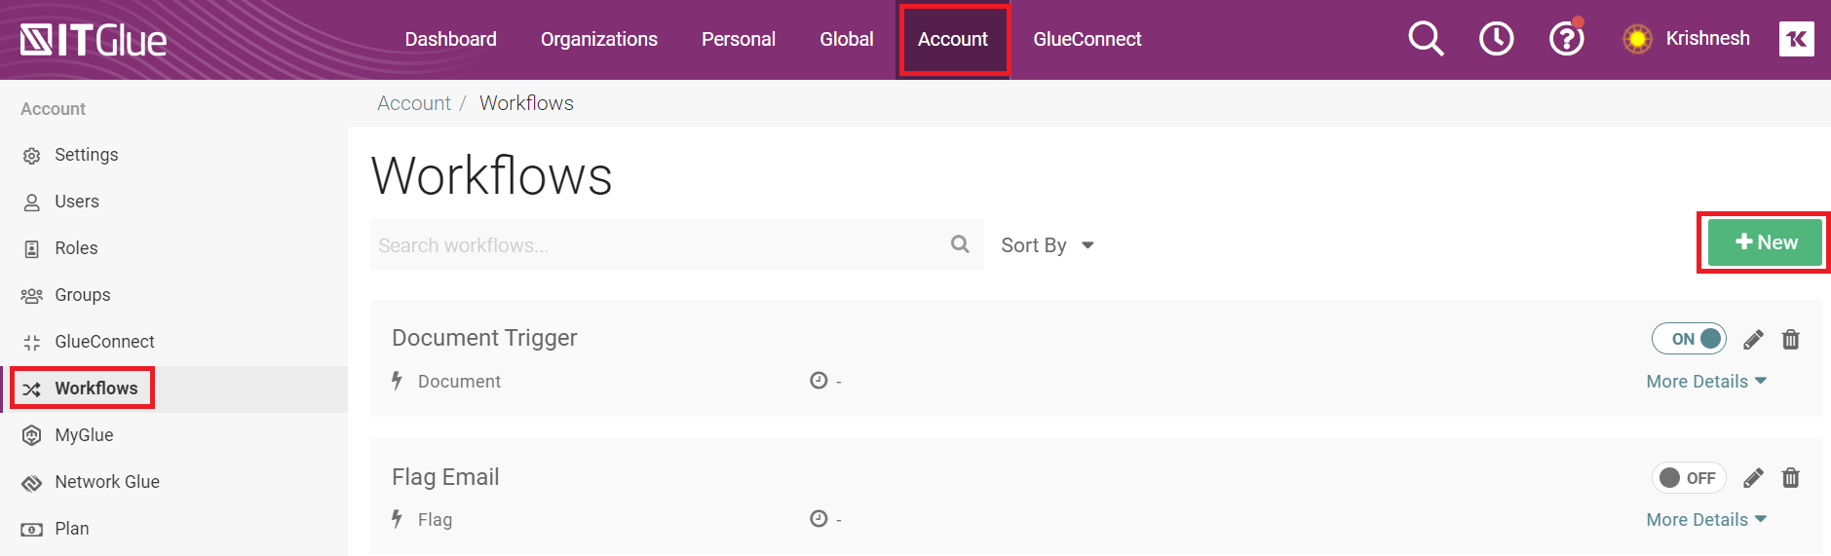Turn on the Flag Email OFF toggle
Screen dimensions: 1831x556
(x=1689, y=477)
